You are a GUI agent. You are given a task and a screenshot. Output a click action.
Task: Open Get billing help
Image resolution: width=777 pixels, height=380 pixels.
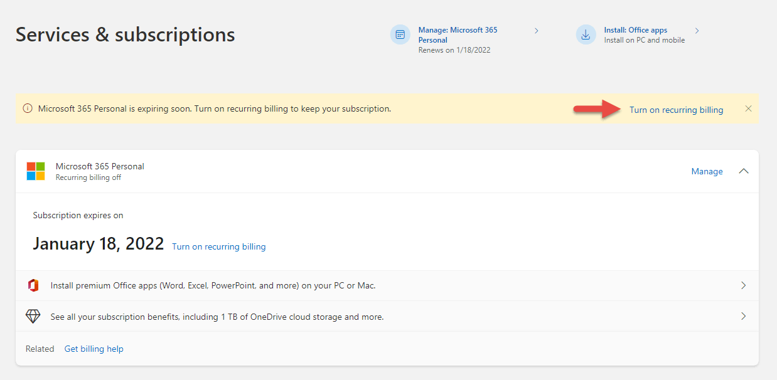[x=94, y=348]
